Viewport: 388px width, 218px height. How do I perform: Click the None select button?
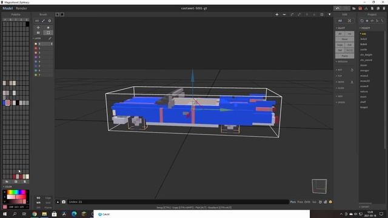[x=344, y=39]
